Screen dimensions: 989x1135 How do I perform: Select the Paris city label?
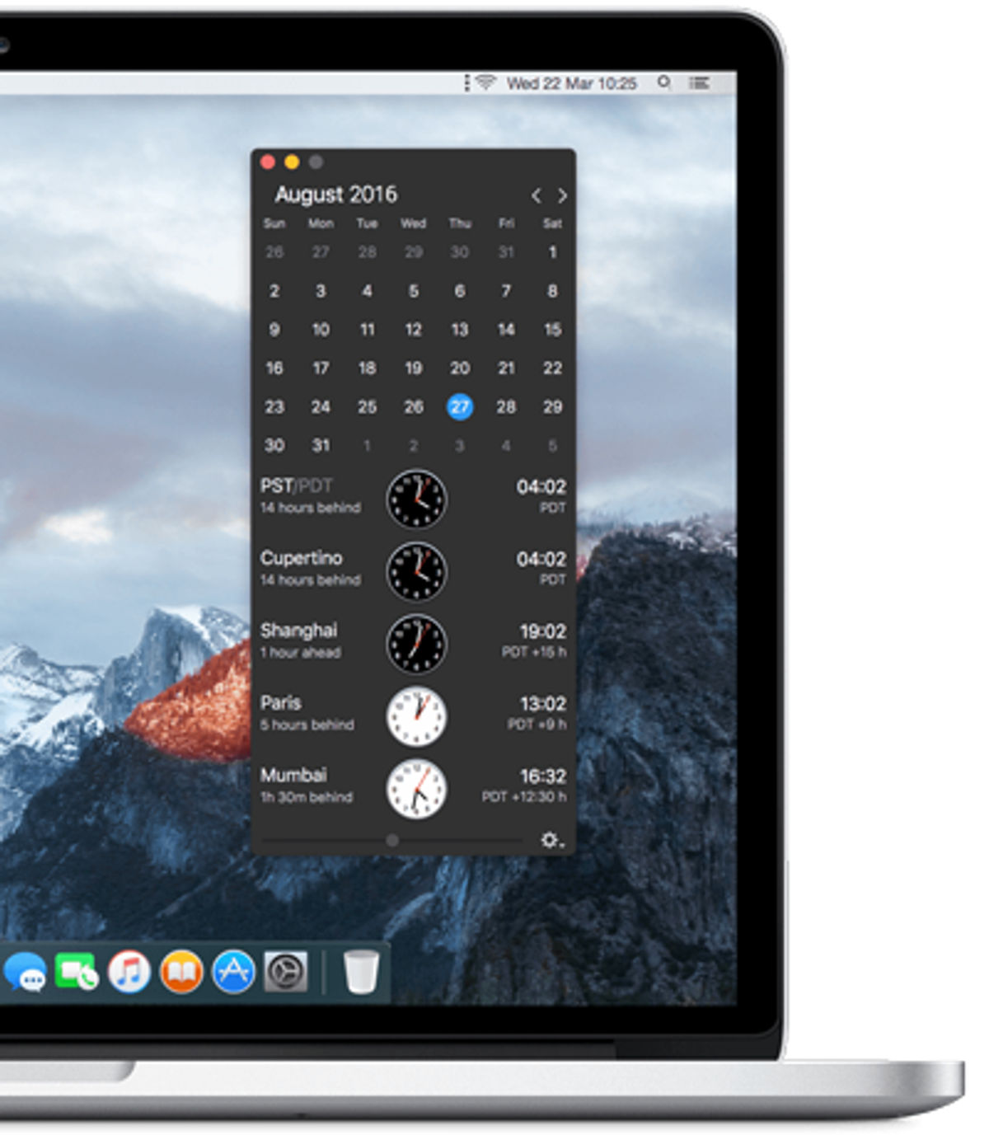coord(280,703)
